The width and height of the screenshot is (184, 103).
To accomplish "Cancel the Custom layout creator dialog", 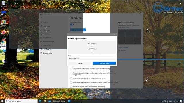I will [80, 63].
